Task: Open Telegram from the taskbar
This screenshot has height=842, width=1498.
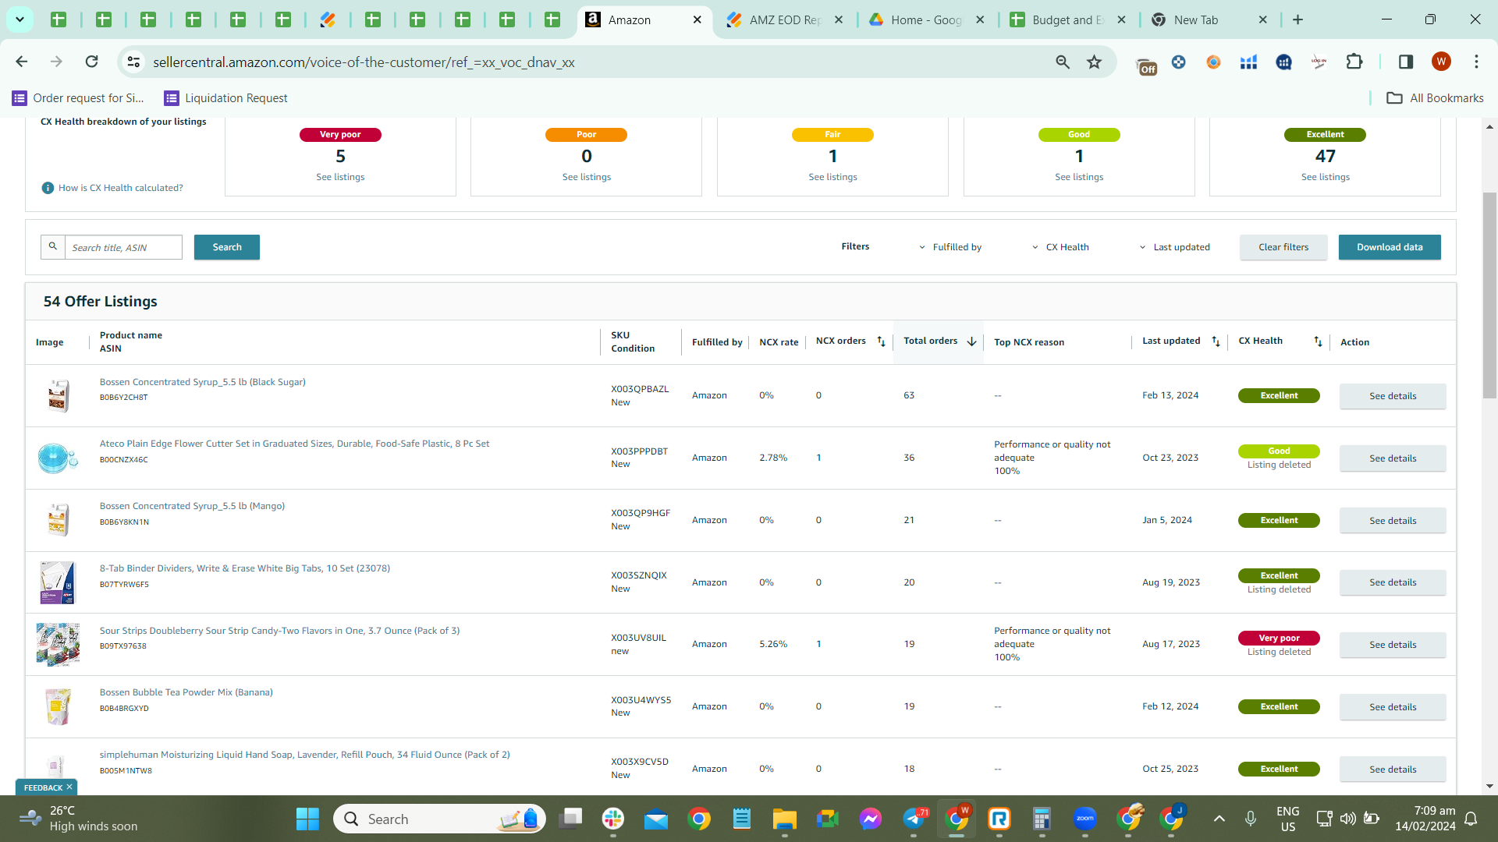Action: point(914,819)
